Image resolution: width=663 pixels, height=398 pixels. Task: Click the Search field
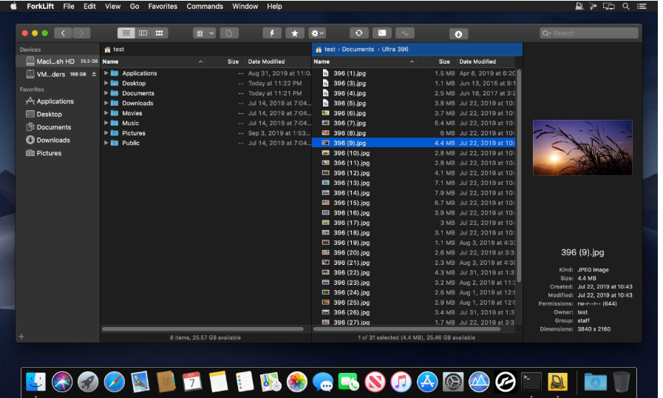[x=593, y=33]
